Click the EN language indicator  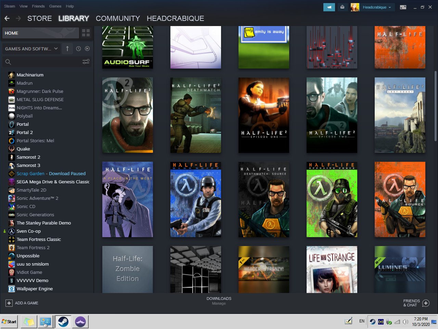(x=362, y=321)
